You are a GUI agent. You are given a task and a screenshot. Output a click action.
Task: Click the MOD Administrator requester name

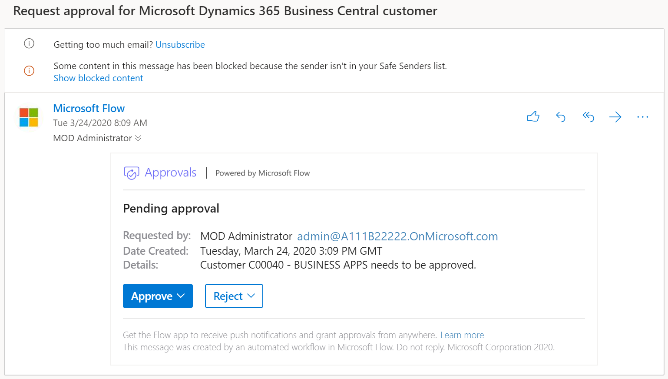coord(246,236)
